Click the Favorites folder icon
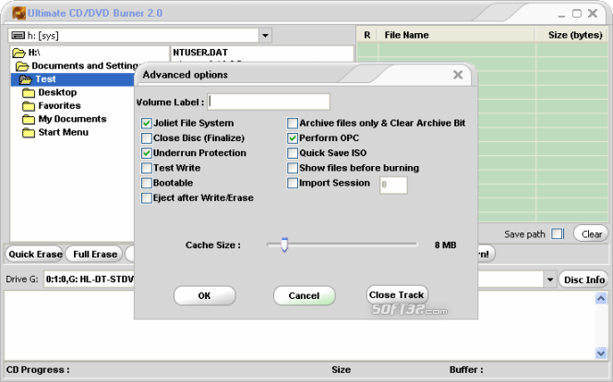613x382 pixels. (x=29, y=106)
